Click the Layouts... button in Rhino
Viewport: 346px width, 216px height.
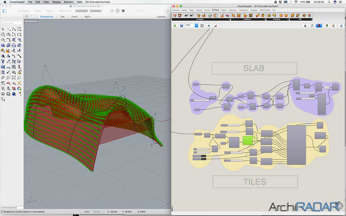(x=162, y=17)
